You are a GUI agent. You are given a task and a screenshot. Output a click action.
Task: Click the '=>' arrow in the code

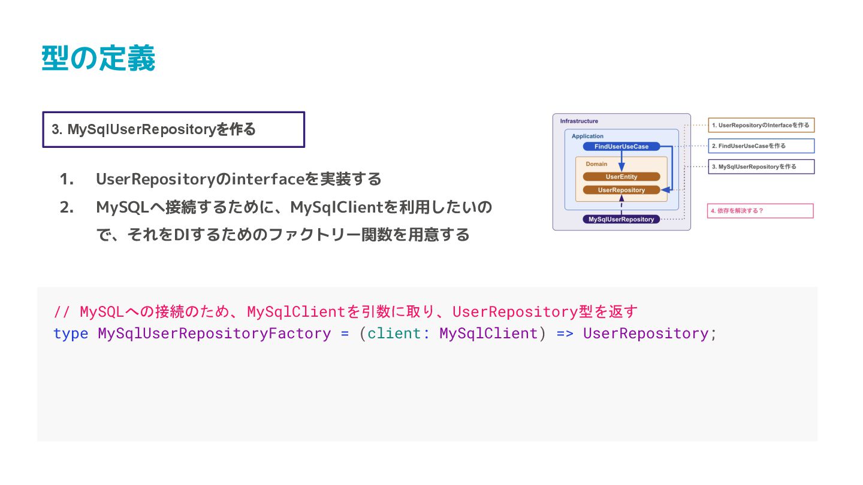(565, 334)
